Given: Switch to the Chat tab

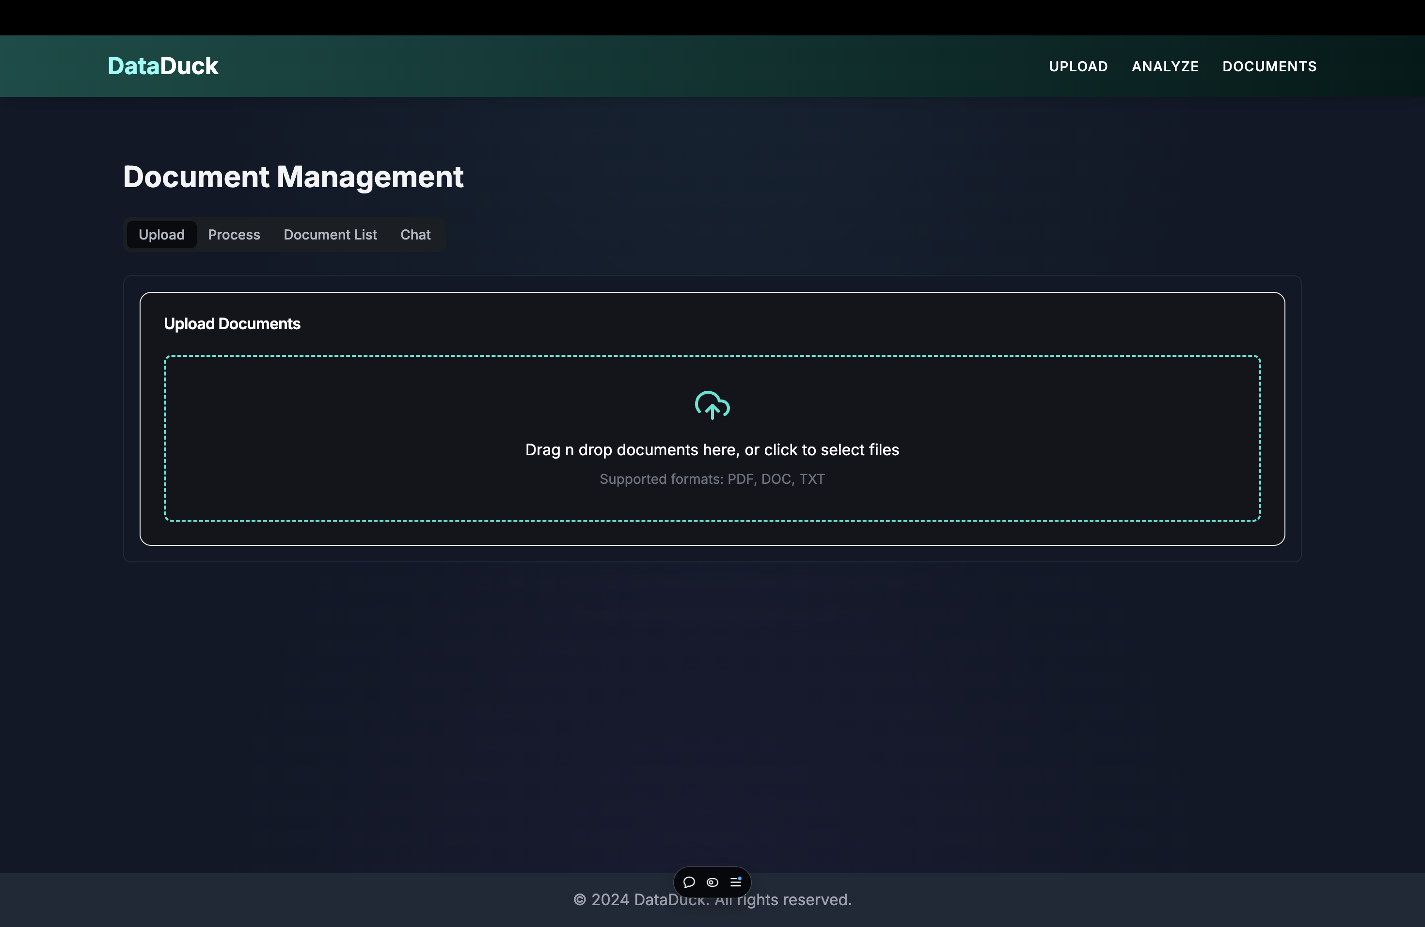Looking at the screenshot, I should pos(415,235).
